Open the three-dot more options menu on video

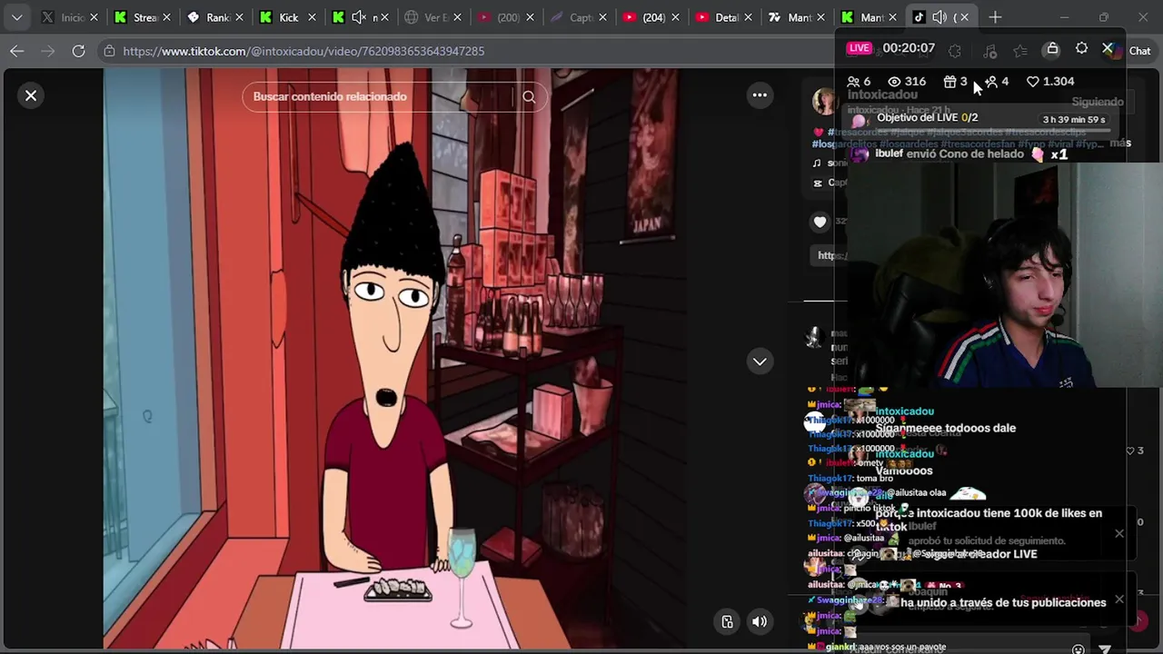click(x=760, y=95)
